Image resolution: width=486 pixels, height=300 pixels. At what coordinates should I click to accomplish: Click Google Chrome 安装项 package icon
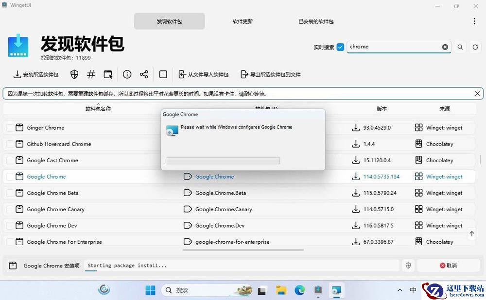(x=13, y=266)
